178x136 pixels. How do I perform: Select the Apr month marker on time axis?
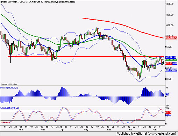coord(63,130)
